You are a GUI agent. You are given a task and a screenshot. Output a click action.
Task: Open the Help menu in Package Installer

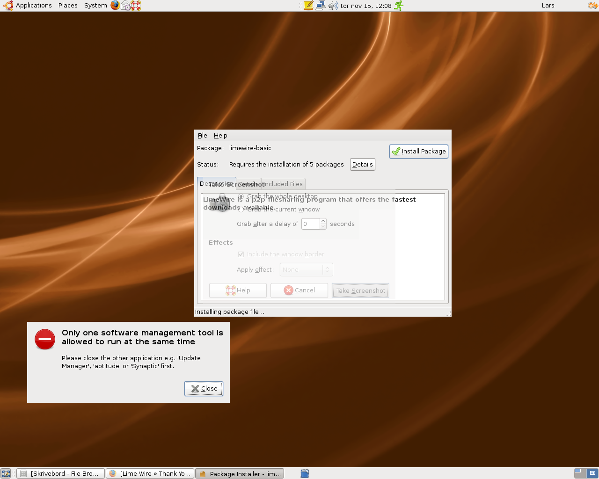[x=220, y=136]
